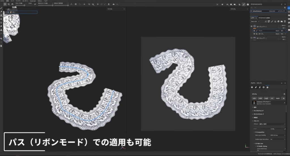Click the corner vertex icon in top toolbar
This screenshot has width=290, height=156.
71,4
